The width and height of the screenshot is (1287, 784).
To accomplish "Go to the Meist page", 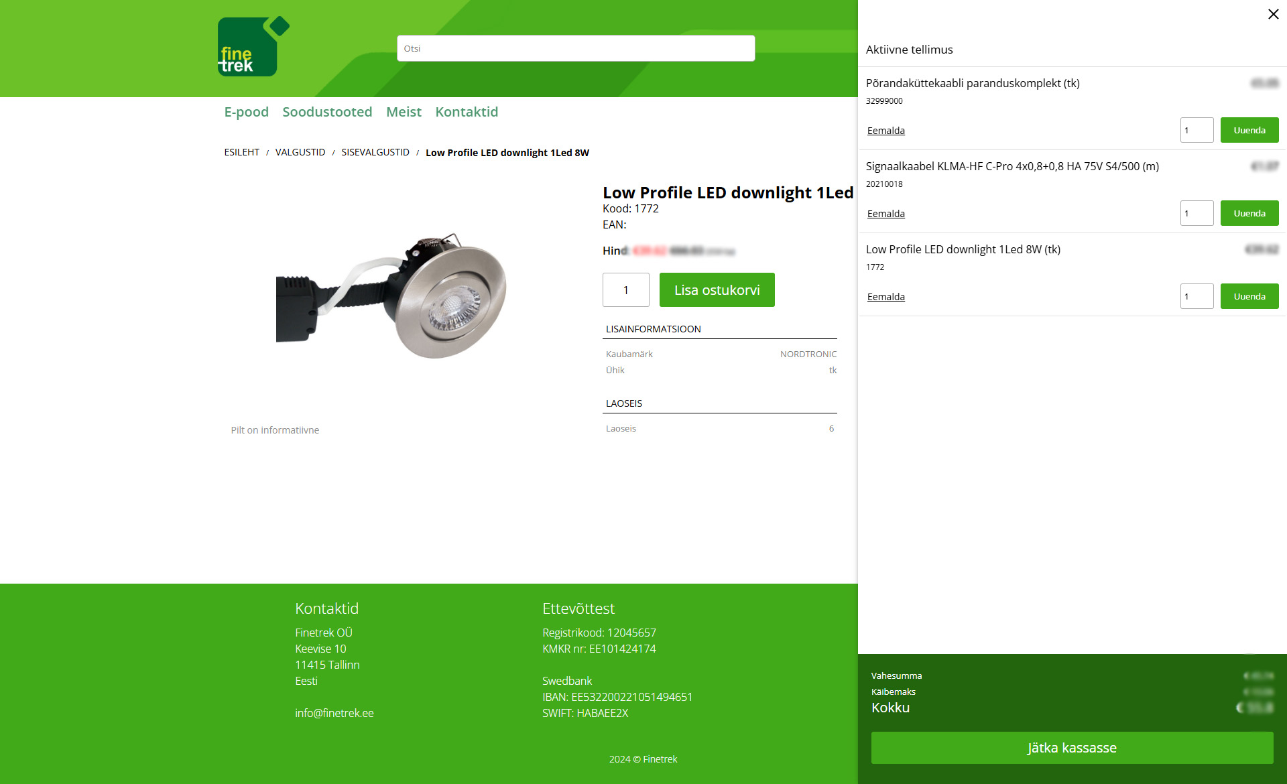I will point(404,112).
